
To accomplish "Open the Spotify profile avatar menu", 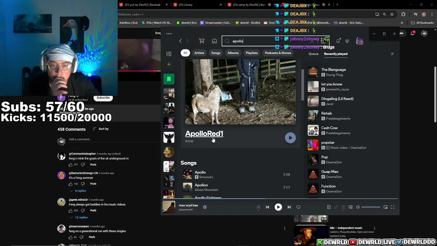I will coord(360,41).
